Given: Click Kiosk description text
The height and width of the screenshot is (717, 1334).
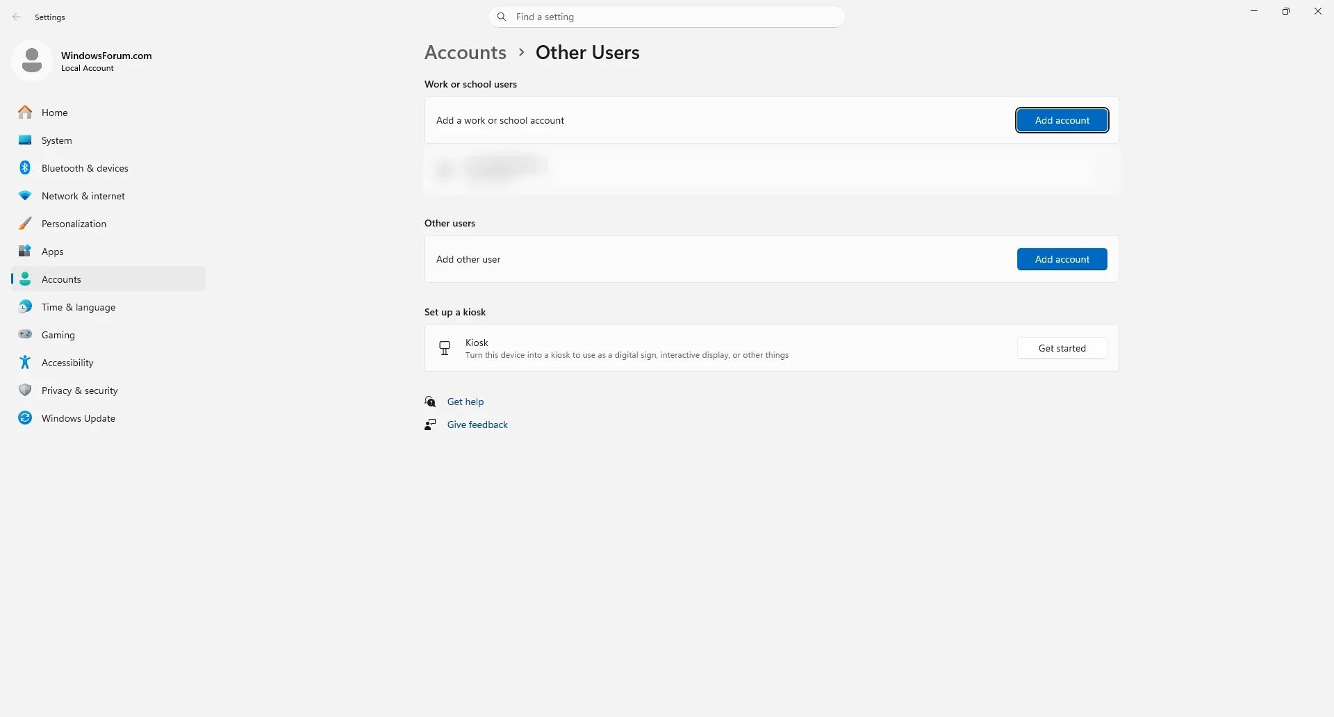Looking at the screenshot, I should point(627,355).
